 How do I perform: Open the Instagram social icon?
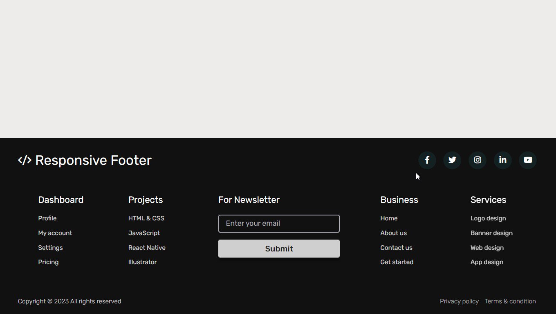pyautogui.click(x=478, y=160)
